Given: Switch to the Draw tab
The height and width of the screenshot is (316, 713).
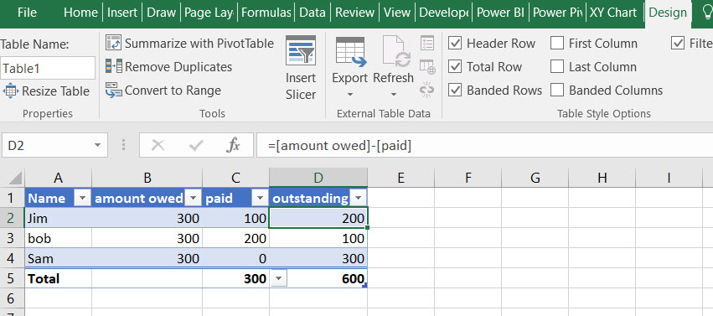Looking at the screenshot, I should [x=162, y=13].
